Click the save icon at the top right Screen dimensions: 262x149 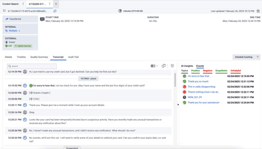click(258, 11)
